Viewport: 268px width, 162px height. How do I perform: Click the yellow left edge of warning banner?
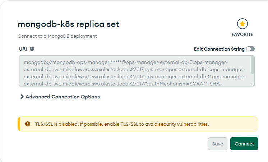tap(19, 124)
